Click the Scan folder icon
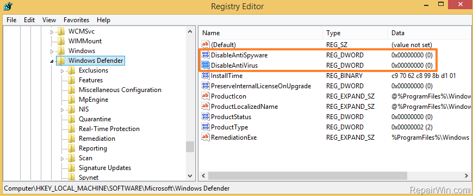Screen dimensions: 473x196 click(x=71, y=158)
